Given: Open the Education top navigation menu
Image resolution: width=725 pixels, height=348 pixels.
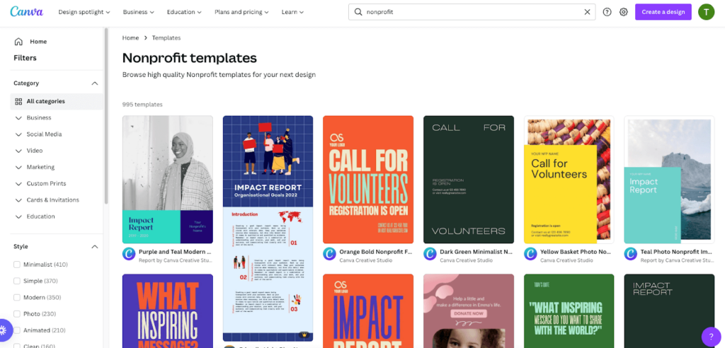Looking at the screenshot, I should [x=184, y=12].
